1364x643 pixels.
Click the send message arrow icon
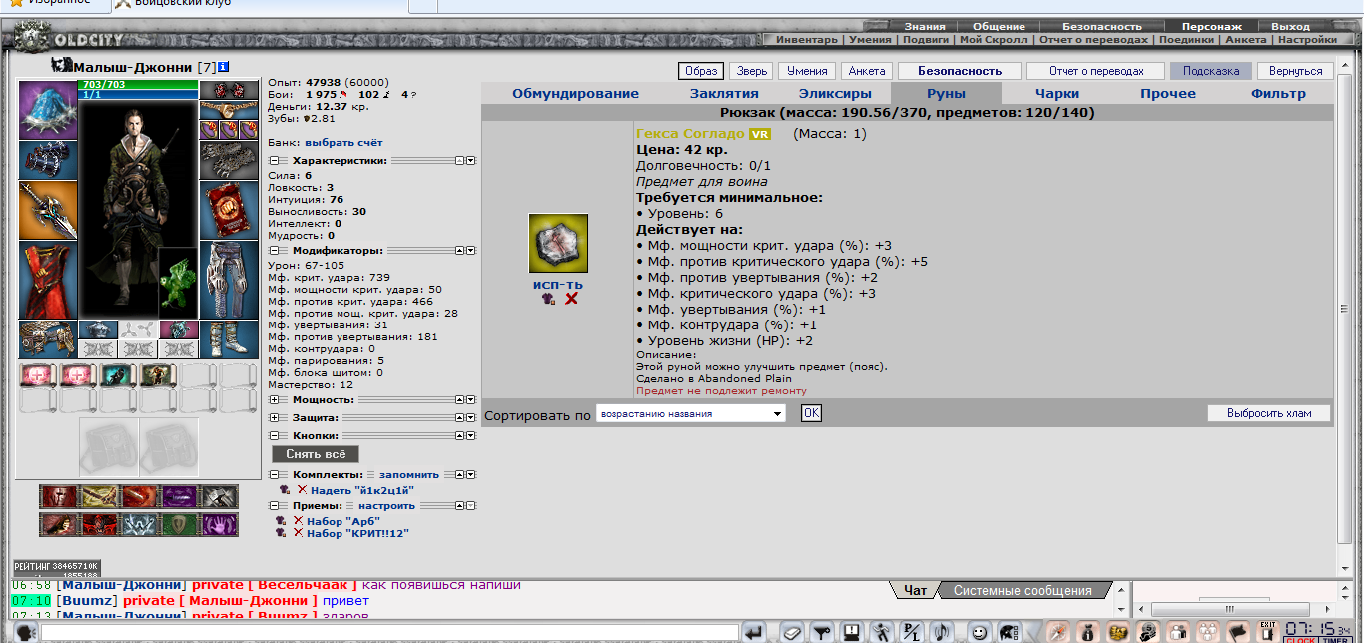click(x=754, y=632)
